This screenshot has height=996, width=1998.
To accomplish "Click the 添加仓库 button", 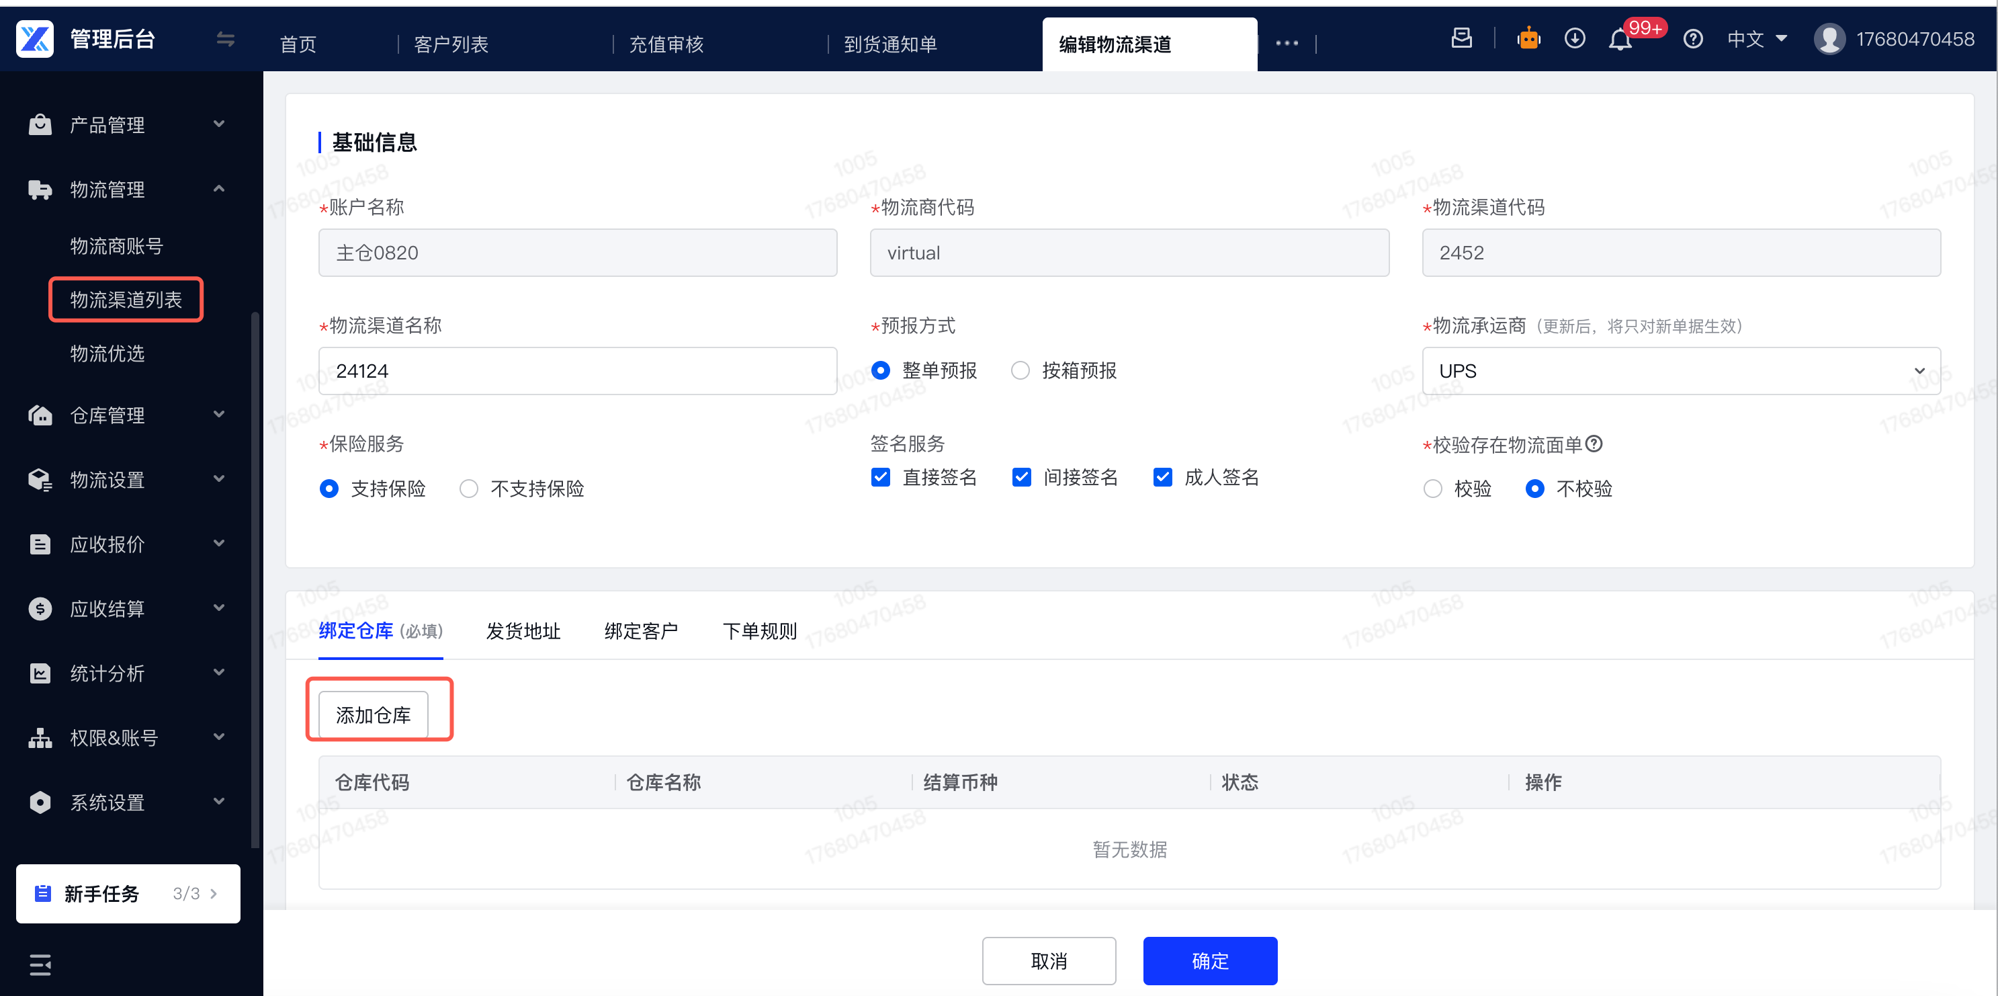I will pyautogui.click(x=373, y=714).
